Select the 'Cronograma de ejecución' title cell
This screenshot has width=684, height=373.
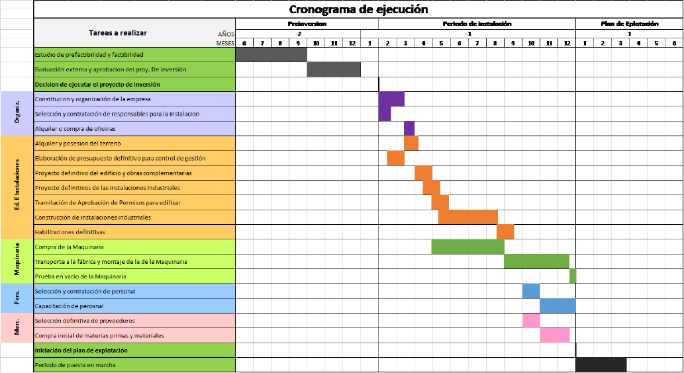tap(358, 9)
